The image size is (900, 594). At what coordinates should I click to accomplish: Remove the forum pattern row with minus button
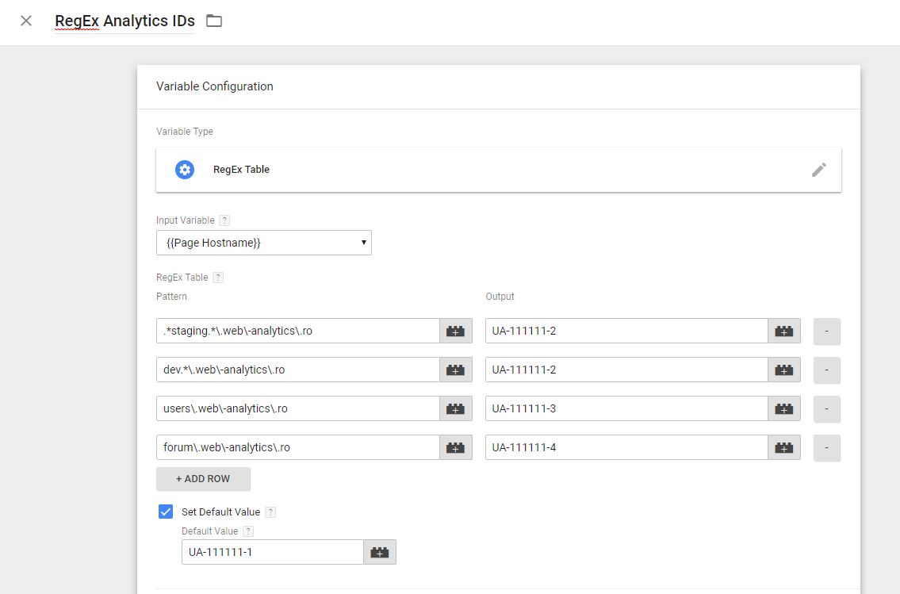click(x=826, y=448)
